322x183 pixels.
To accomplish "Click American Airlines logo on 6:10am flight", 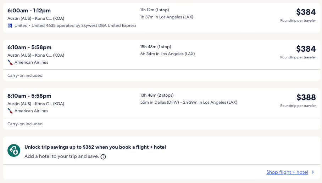I will tap(10, 62).
